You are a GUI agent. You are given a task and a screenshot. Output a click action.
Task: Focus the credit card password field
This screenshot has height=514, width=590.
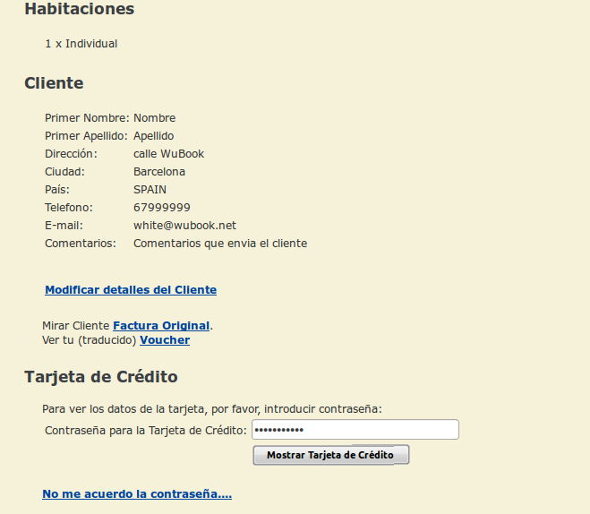(355, 429)
